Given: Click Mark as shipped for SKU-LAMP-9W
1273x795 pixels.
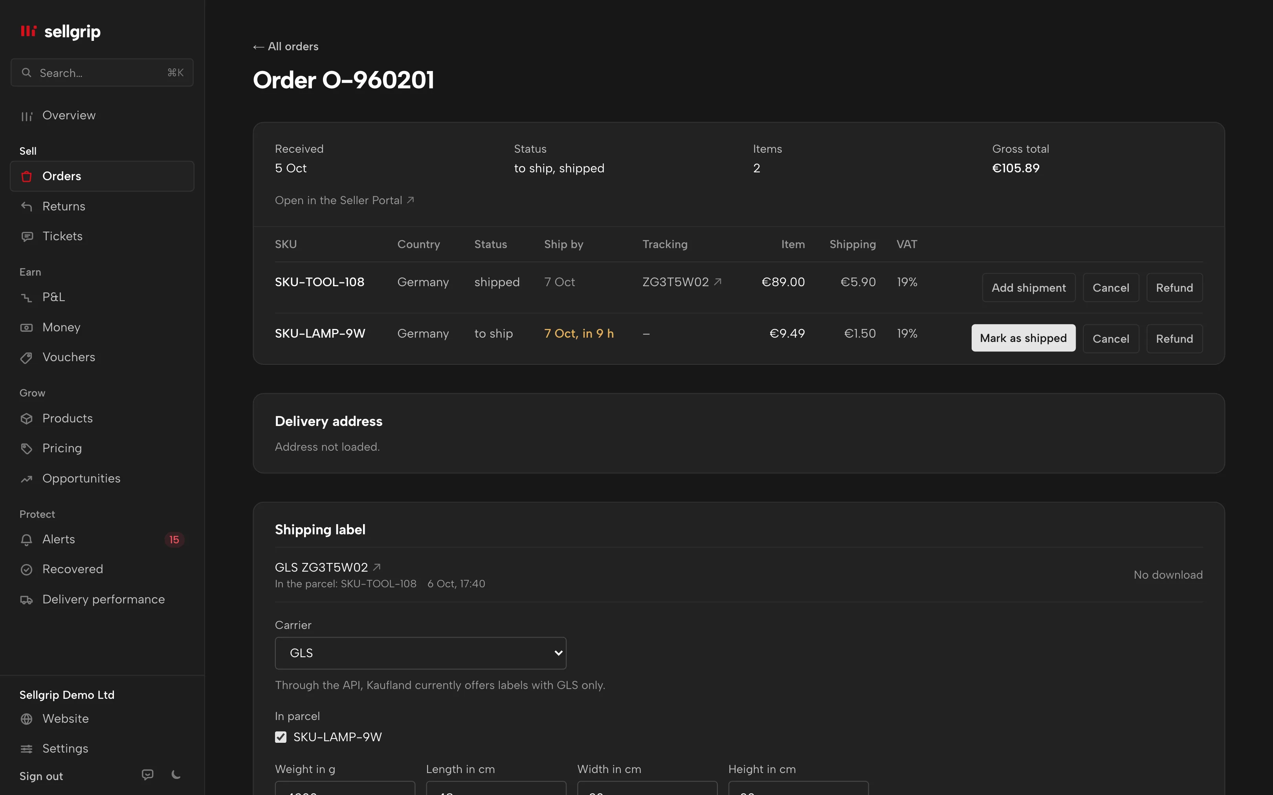Looking at the screenshot, I should (x=1023, y=338).
